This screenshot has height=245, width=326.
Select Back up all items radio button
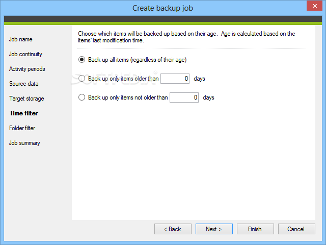pyautogui.click(x=81, y=60)
